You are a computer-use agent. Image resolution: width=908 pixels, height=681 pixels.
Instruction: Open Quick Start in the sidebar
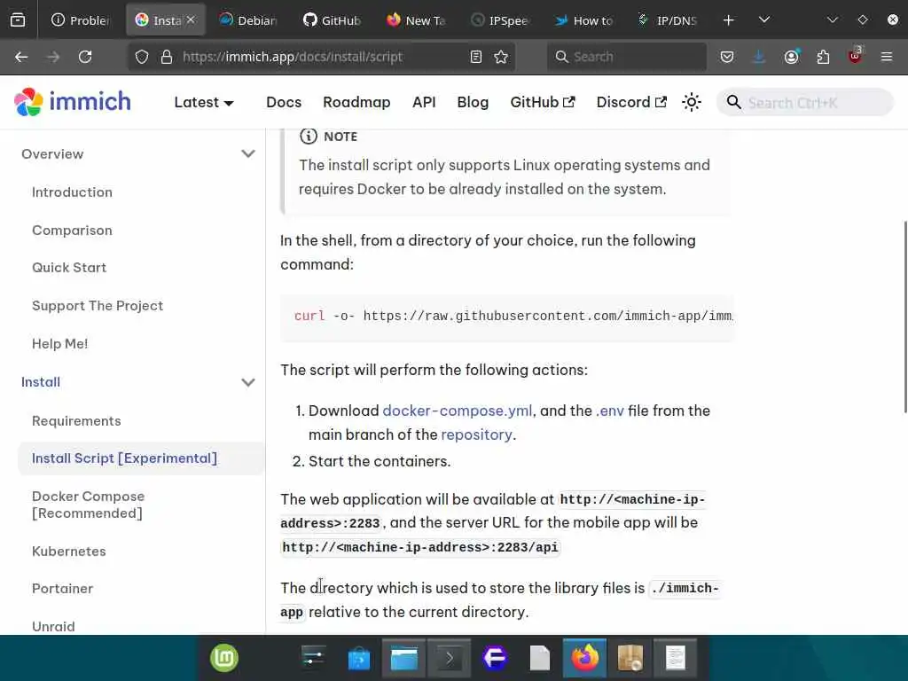tap(69, 268)
